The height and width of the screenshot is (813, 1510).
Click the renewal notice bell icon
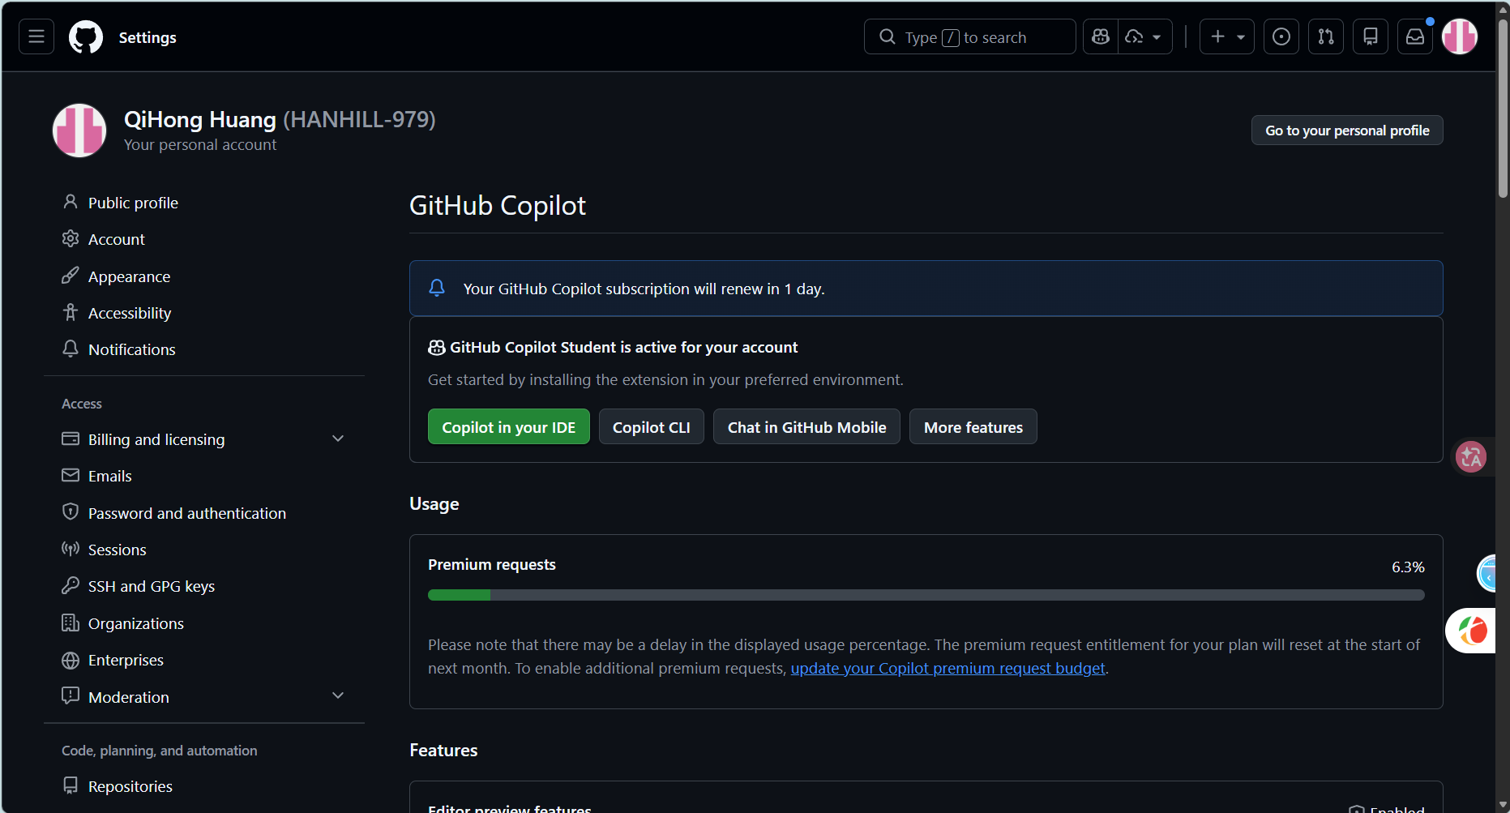click(437, 288)
